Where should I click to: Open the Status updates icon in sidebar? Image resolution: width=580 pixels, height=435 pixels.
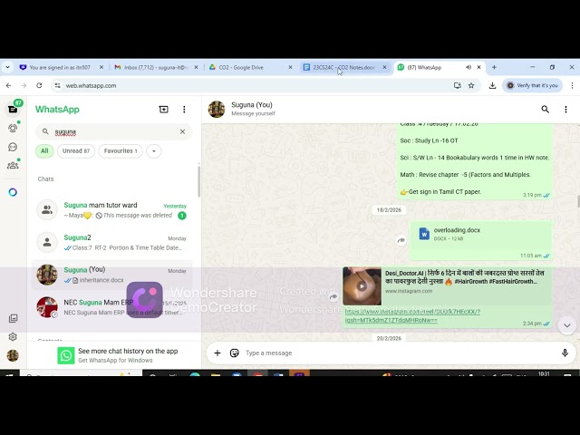(13, 128)
